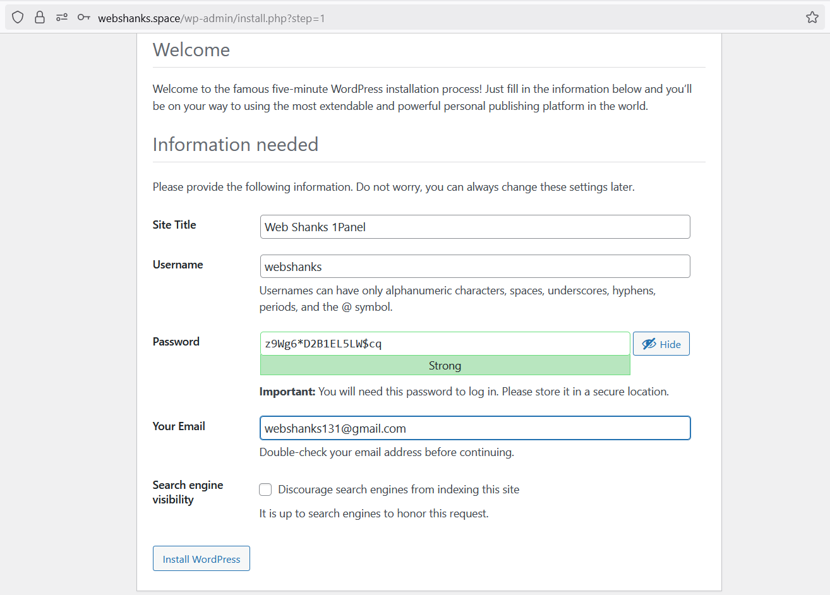Click the saved password key icon
This screenshot has height=595, width=830.
[x=83, y=18]
